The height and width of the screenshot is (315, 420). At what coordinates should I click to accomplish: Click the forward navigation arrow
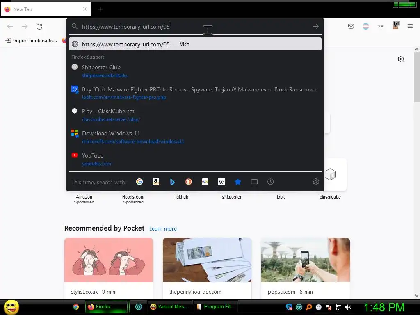click(x=25, y=27)
